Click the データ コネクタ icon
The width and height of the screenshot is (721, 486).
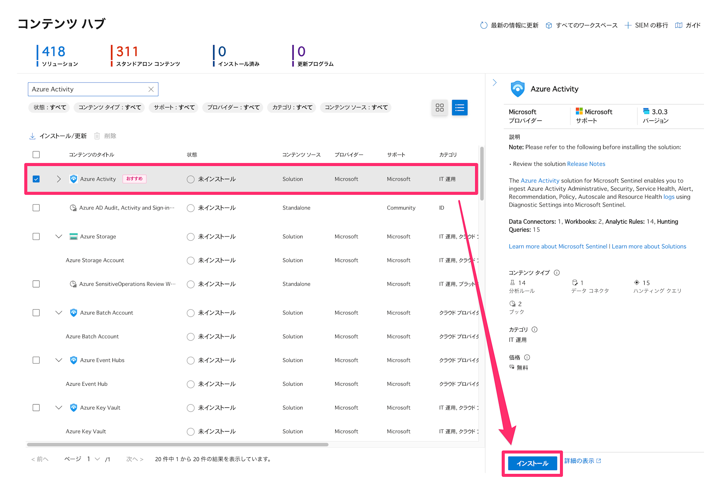(x=575, y=283)
